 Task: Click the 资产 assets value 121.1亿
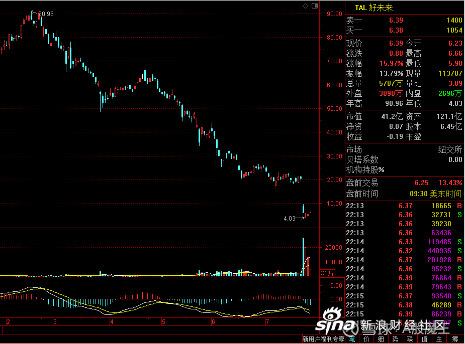point(449,116)
